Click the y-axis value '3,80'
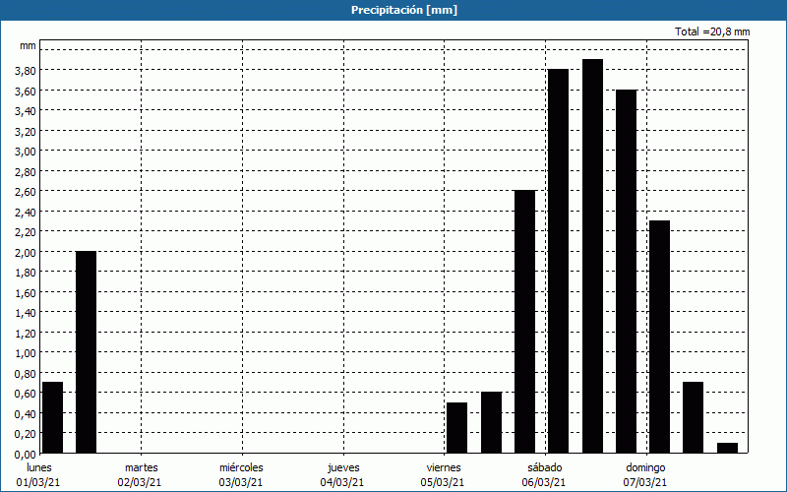Viewport: 787px width, 492px height. pyautogui.click(x=26, y=71)
